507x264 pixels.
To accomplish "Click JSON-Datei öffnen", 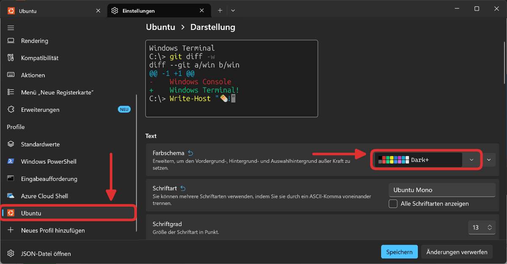I will click(69, 254).
